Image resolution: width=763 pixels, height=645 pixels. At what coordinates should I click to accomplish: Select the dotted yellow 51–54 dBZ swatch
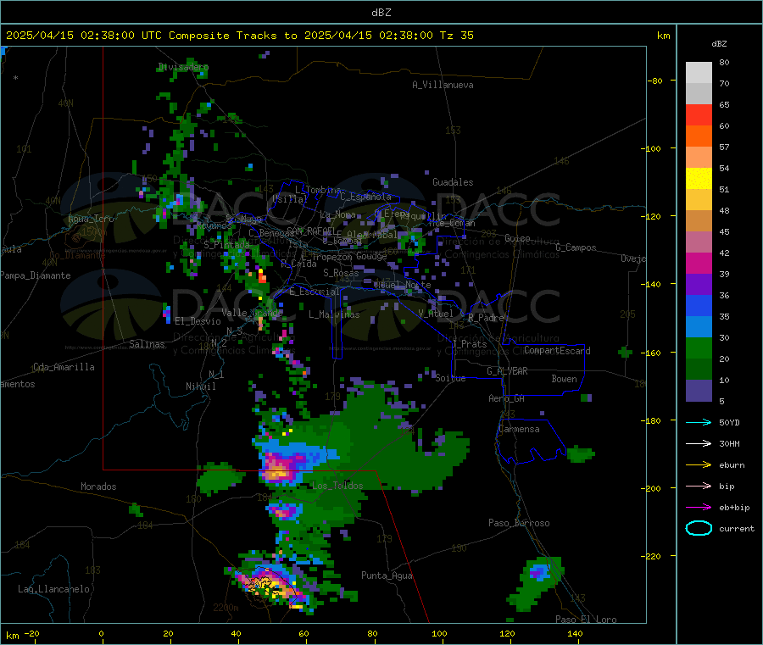pyautogui.click(x=699, y=179)
